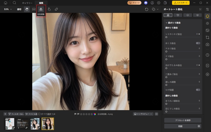This screenshot has width=211, height=132.
Task: Expand the 目の下たるみ除去 arrow
Action: point(199,65)
